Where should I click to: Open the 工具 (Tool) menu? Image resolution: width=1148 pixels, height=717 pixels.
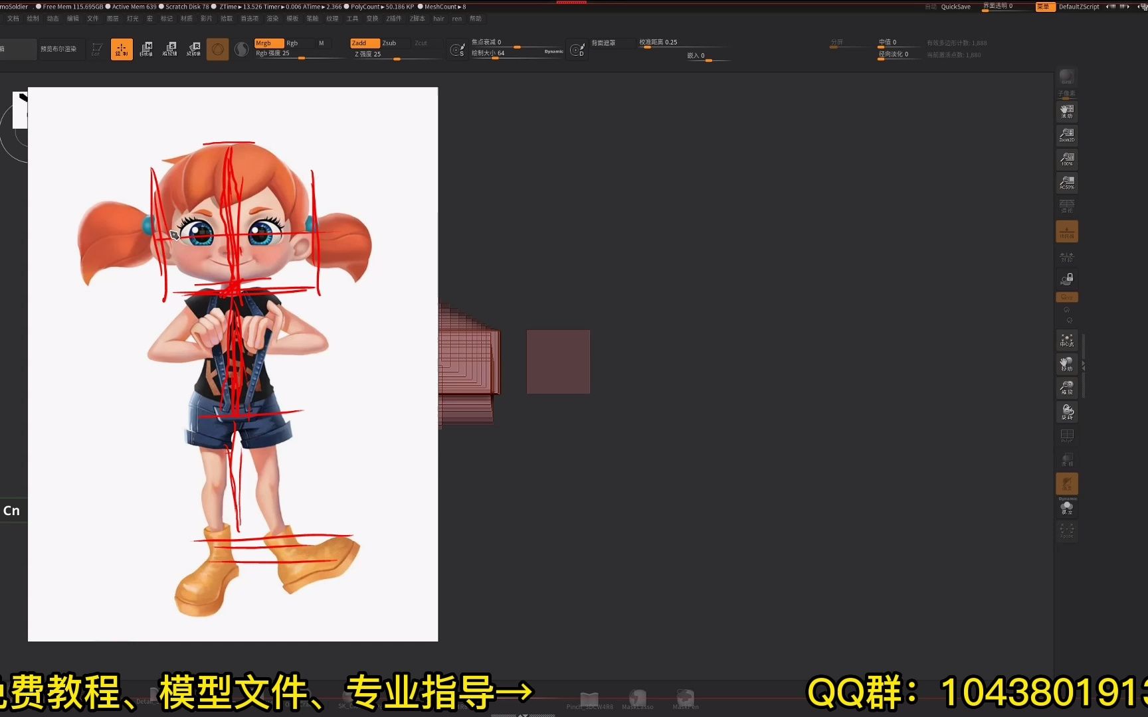(x=352, y=19)
